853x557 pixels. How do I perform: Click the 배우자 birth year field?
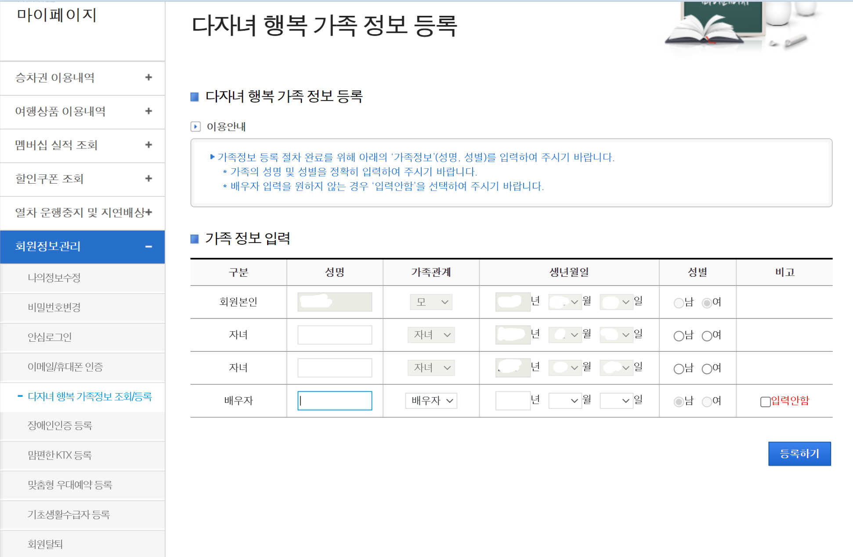[512, 401]
